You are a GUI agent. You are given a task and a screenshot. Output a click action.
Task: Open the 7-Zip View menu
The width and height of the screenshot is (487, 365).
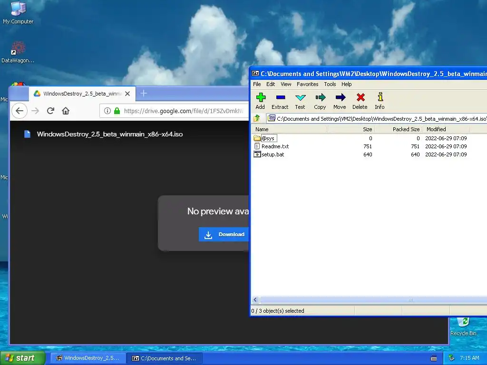[x=286, y=84]
